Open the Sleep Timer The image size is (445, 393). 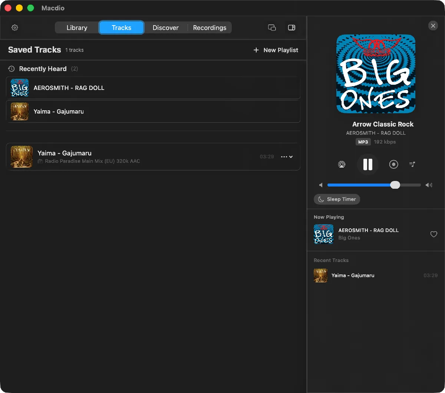click(337, 199)
